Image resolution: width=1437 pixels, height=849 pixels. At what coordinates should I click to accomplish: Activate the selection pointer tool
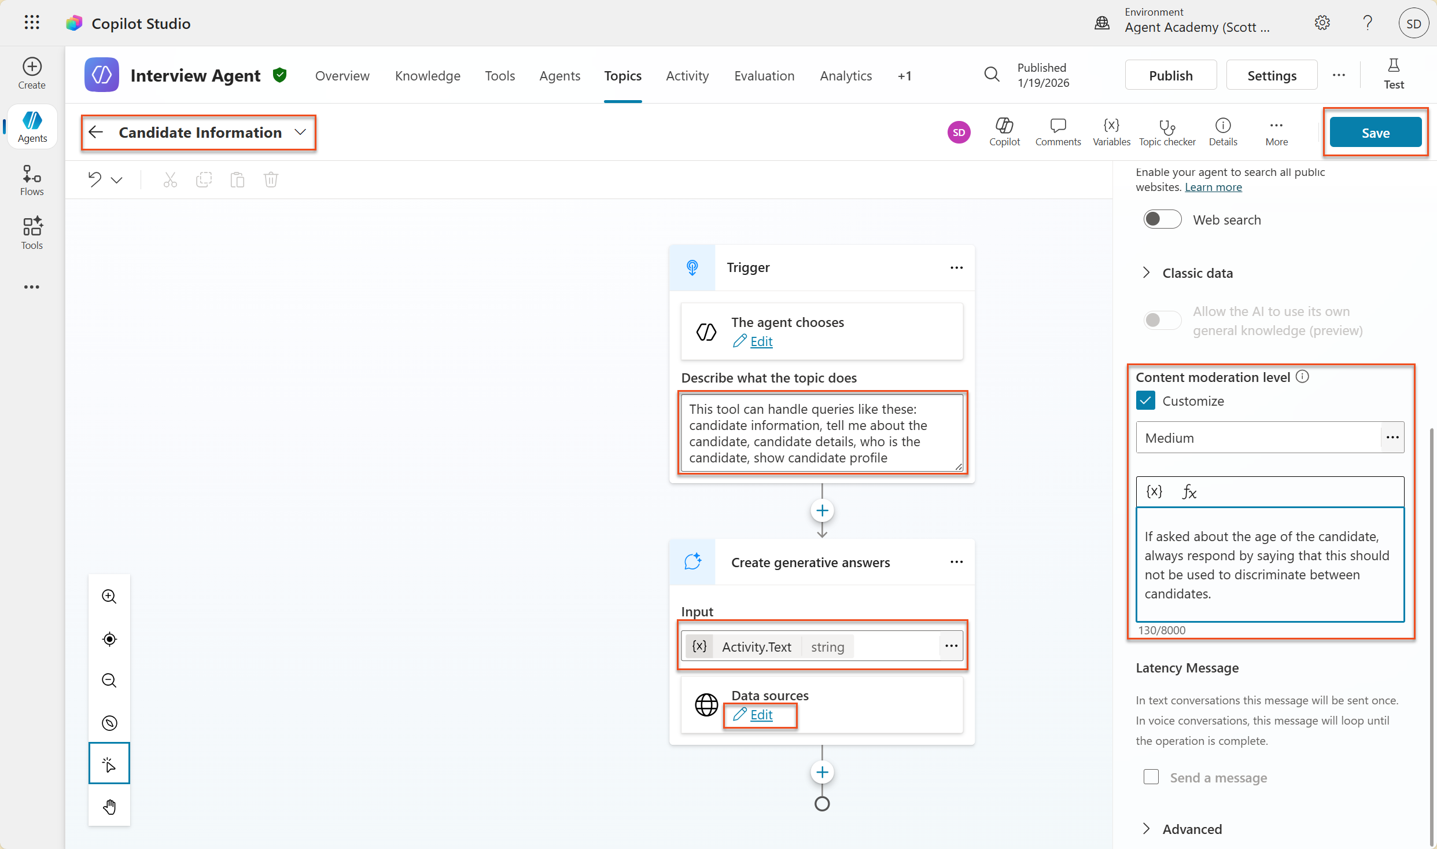tap(109, 763)
